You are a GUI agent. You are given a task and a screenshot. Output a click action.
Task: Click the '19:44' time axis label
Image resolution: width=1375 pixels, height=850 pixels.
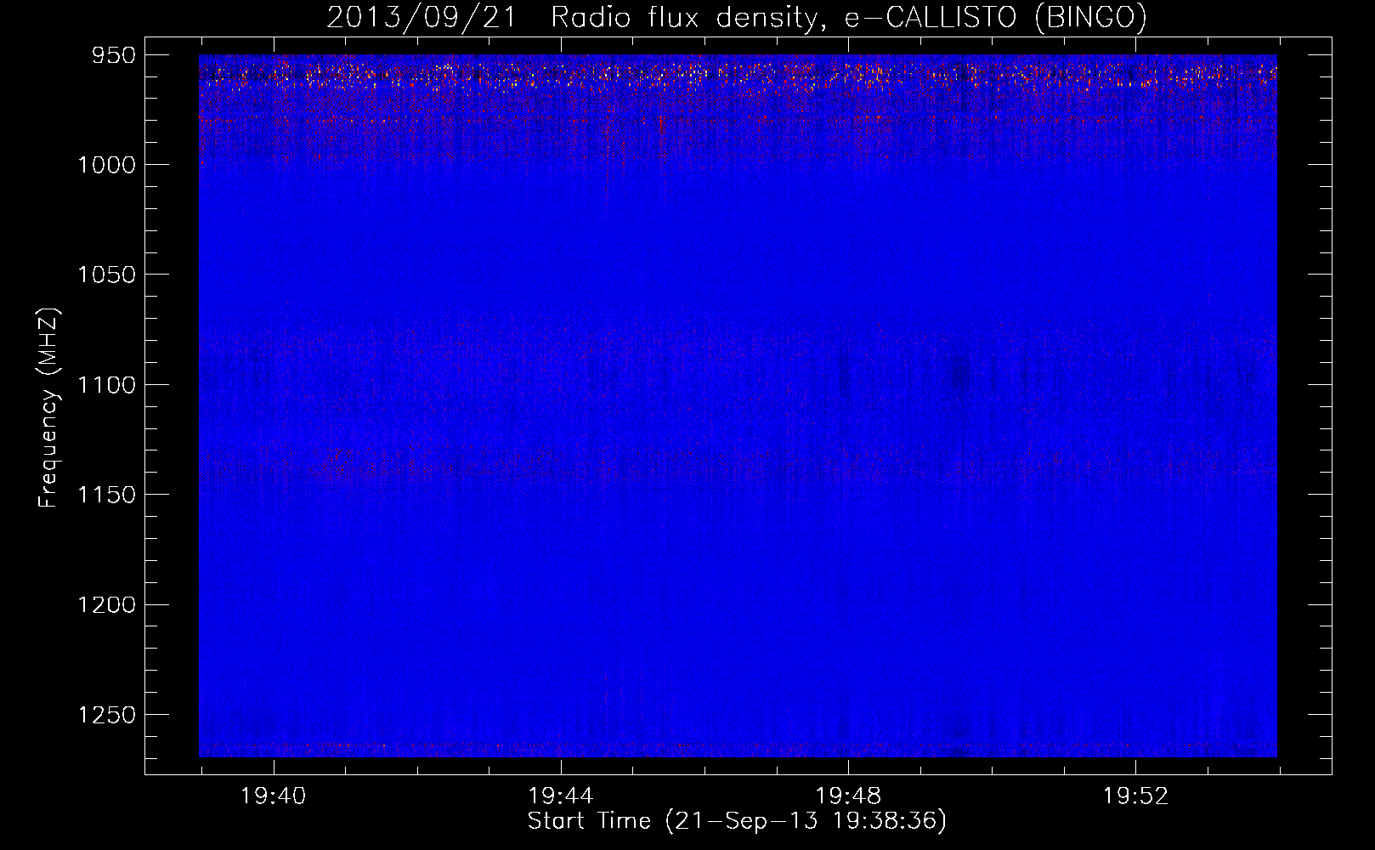560,796
